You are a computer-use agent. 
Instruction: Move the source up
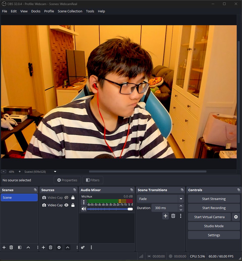[x=68, y=247]
